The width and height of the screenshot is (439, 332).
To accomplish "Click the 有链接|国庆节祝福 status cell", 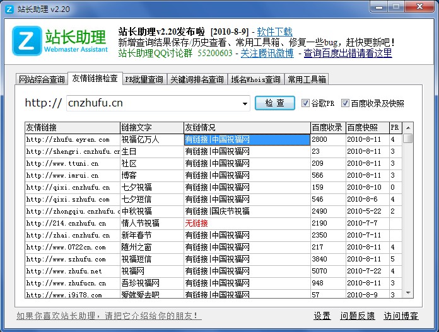I will [247, 212].
